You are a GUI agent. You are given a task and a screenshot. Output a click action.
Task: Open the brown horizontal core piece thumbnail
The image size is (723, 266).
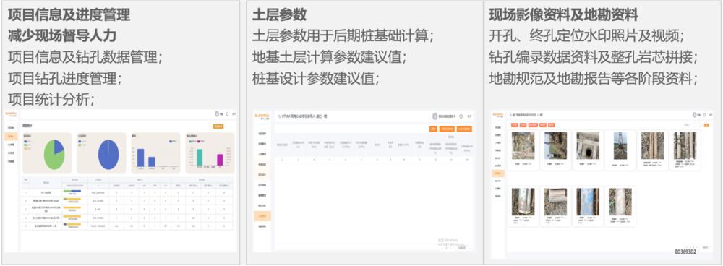pyautogui.click(x=555, y=202)
